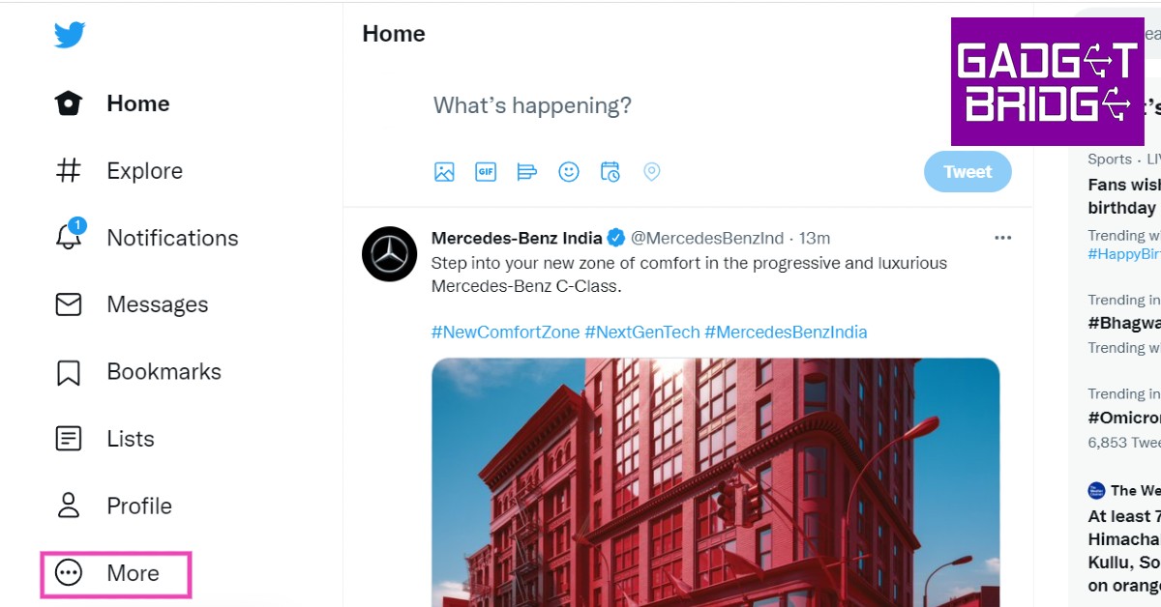
Task: Open Lists from the sidebar
Action: click(130, 439)
